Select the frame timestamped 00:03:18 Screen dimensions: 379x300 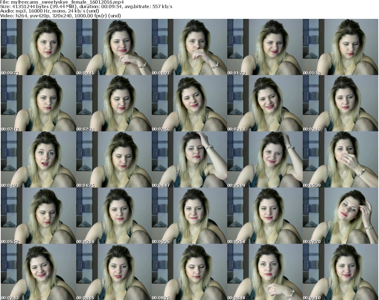coord(265,103)
